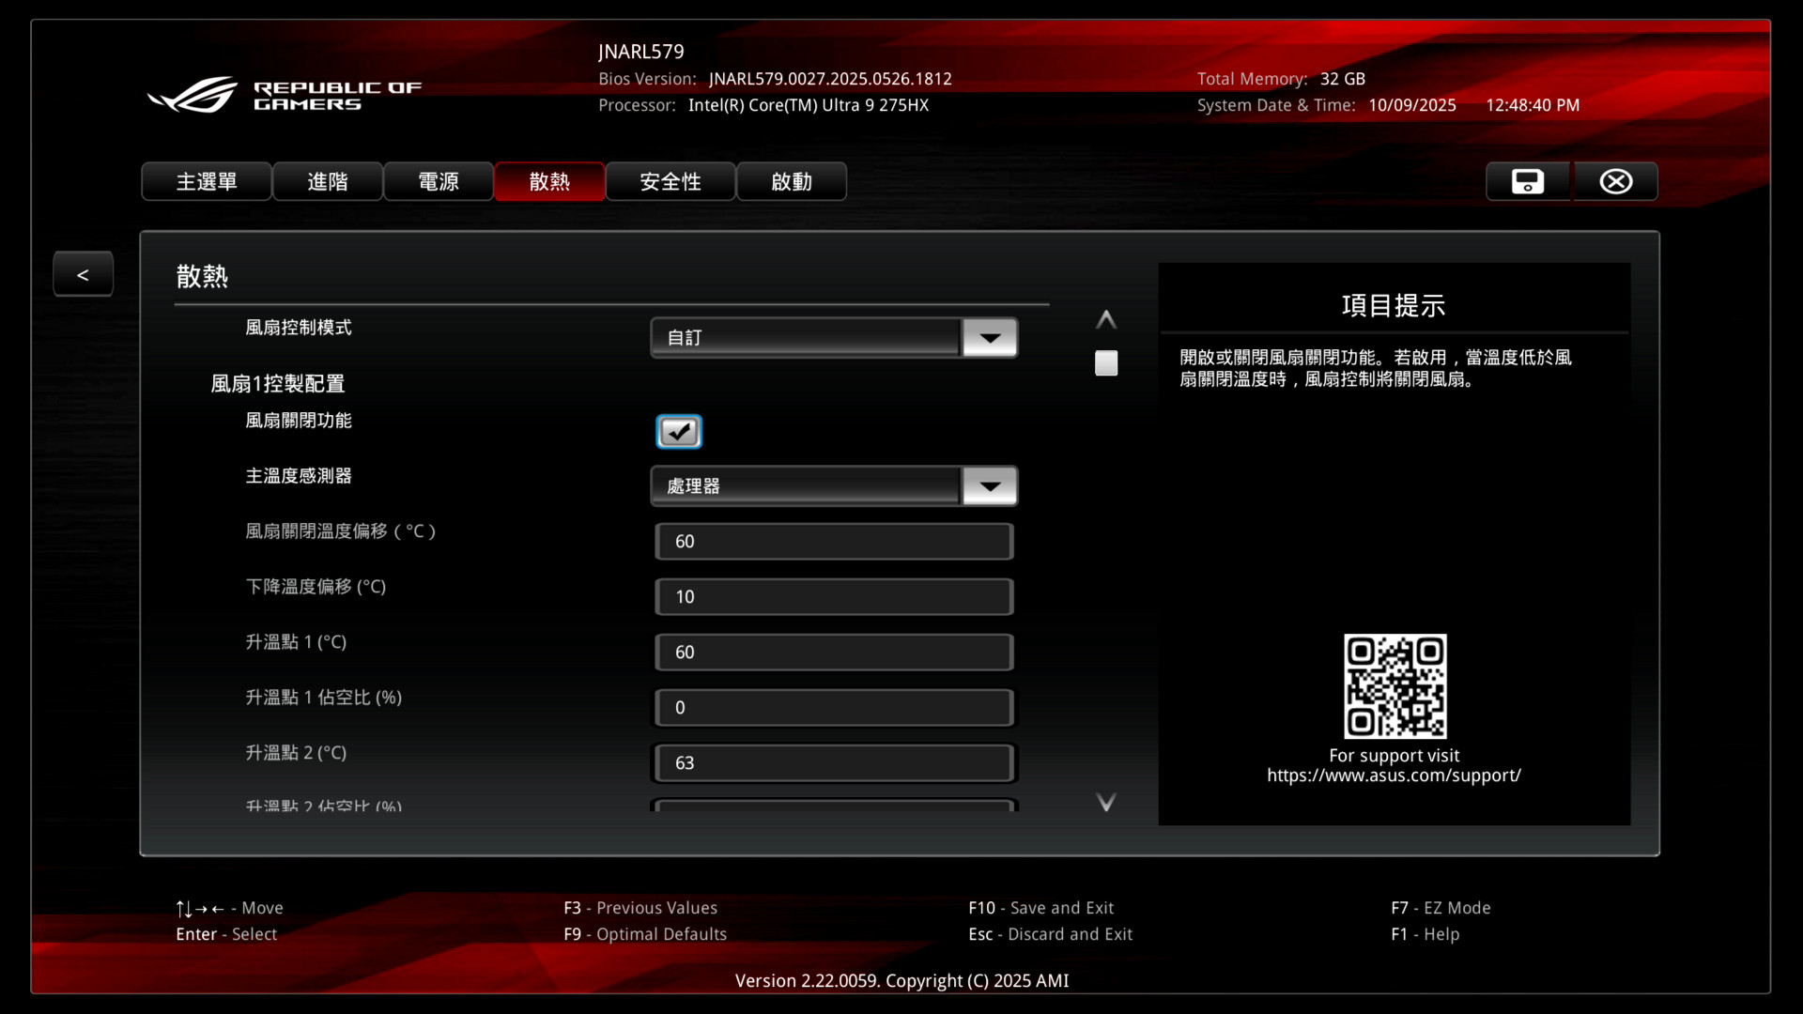Click the ROG logo
The width and height of the screenshot is (1803, 1014).
193,95
